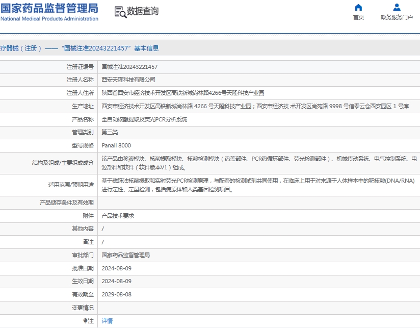Click the 管理类别 label
420x328 pixels.
click(83, 133)
